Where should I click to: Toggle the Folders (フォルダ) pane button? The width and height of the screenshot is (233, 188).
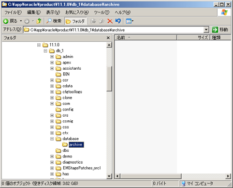(76, 21)
